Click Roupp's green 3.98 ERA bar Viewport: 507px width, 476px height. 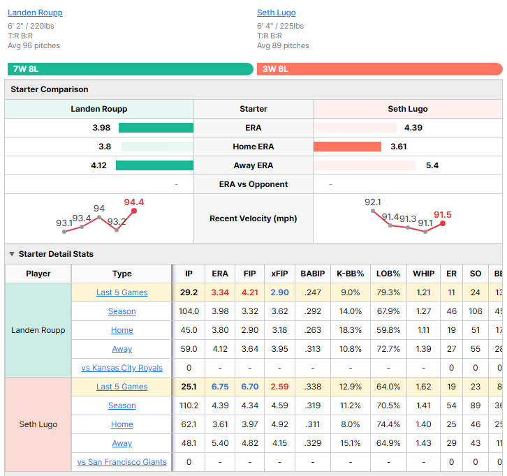156,128
